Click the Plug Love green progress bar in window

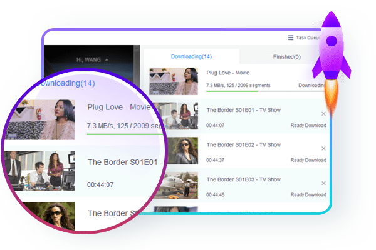(x=232, y=91)
